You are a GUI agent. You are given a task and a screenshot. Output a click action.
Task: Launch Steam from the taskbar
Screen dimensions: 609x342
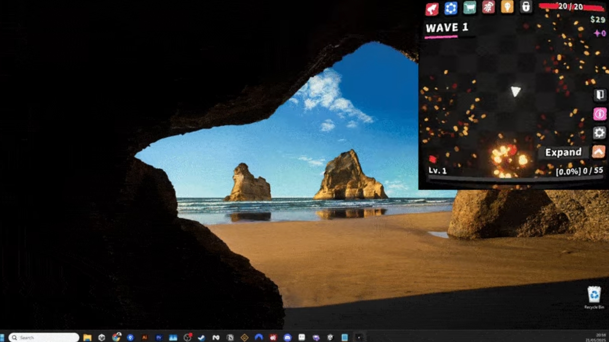pyautogui.click(x=201, y=337)
